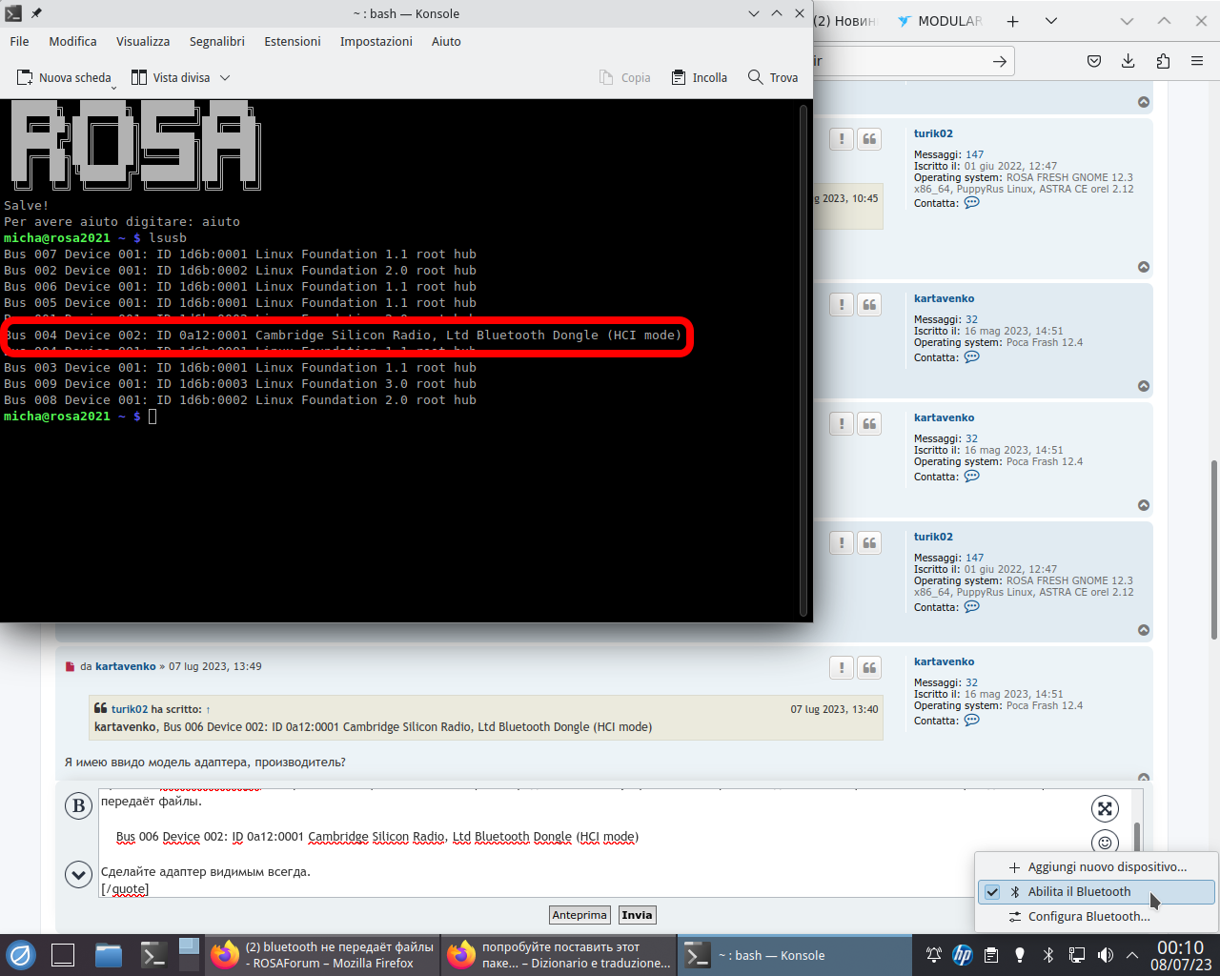Expand hidden system tray icons arrow
1220x976 pixels.
(1132, 955)
